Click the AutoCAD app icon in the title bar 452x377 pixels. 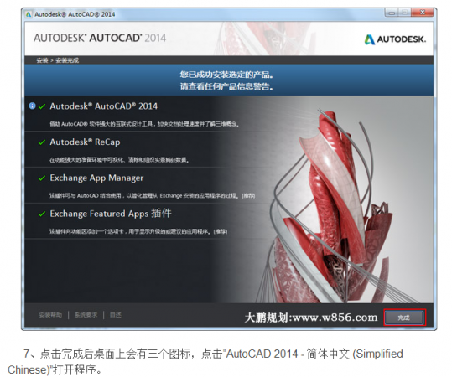29,14
